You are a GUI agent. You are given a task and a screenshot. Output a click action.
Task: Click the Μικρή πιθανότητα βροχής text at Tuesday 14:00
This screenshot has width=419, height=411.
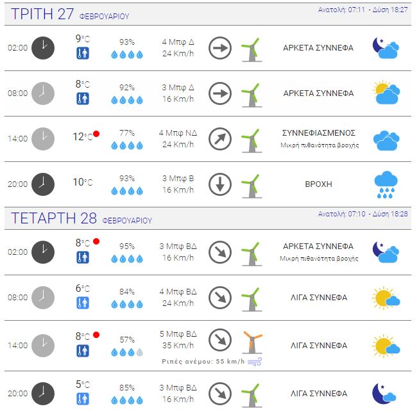tap(320, 145)
